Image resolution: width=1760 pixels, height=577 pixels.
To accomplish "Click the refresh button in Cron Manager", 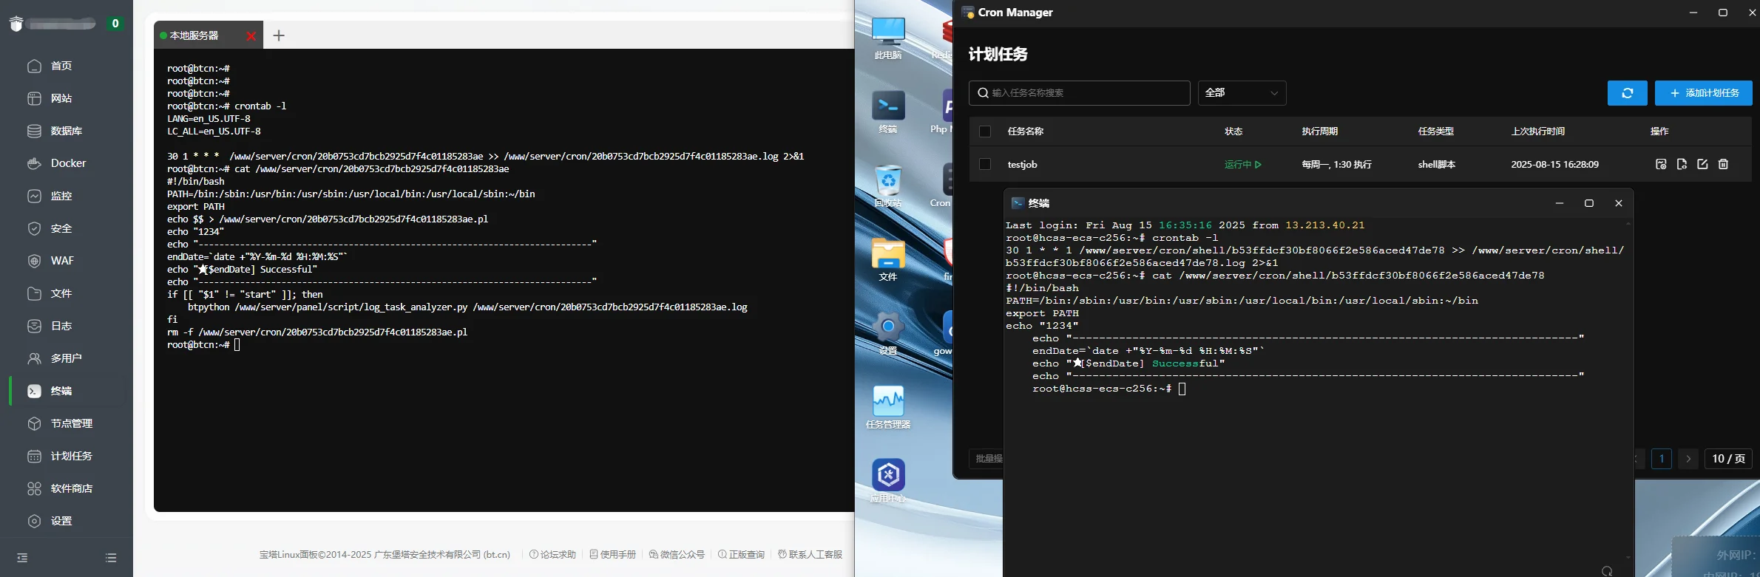I will 1627,93.
